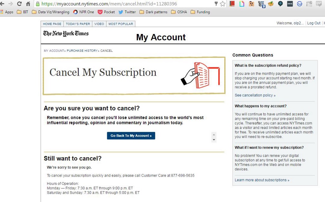Open the blue wavy circle extension icon
Viewport: 325px width, 202px height.
[x=300, y=3]
